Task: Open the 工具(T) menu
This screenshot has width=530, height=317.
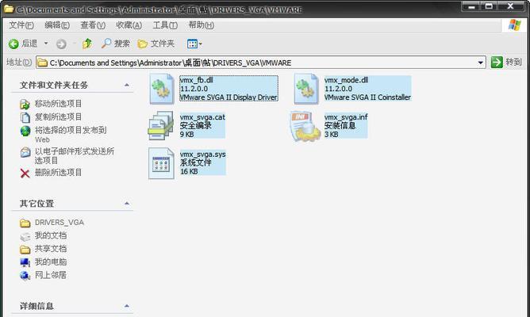Action: click(165, 25)
